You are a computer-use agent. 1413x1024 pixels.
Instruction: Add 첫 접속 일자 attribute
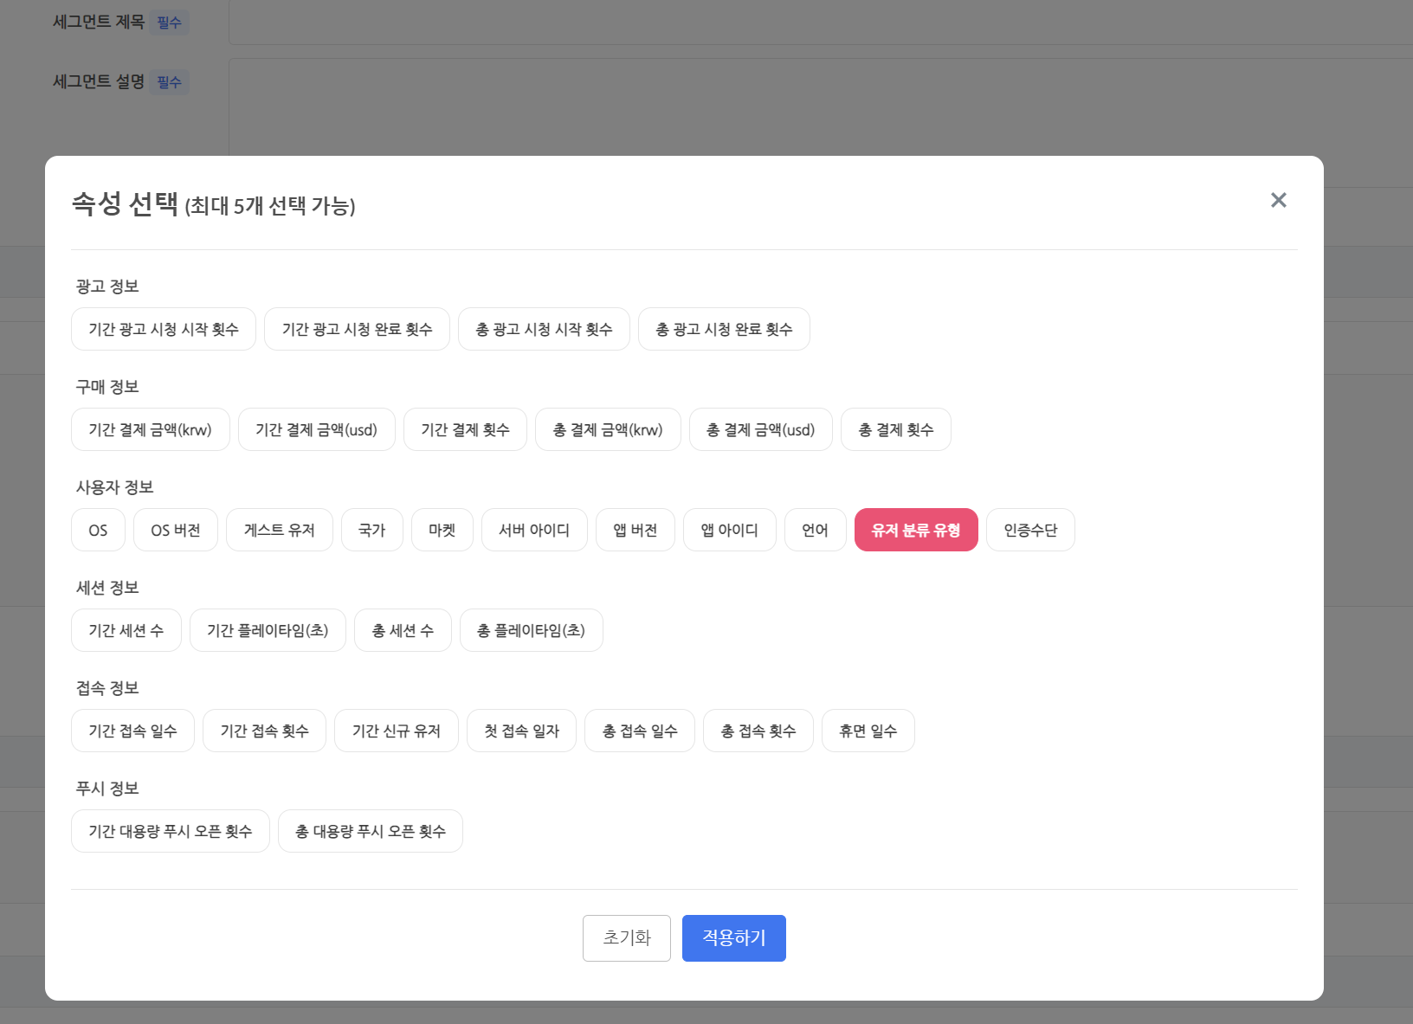(x=521, y=731)
